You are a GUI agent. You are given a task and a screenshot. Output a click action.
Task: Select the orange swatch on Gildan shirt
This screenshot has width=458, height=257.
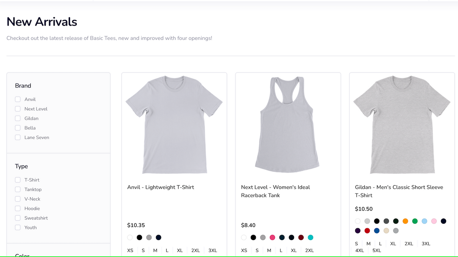405,221
